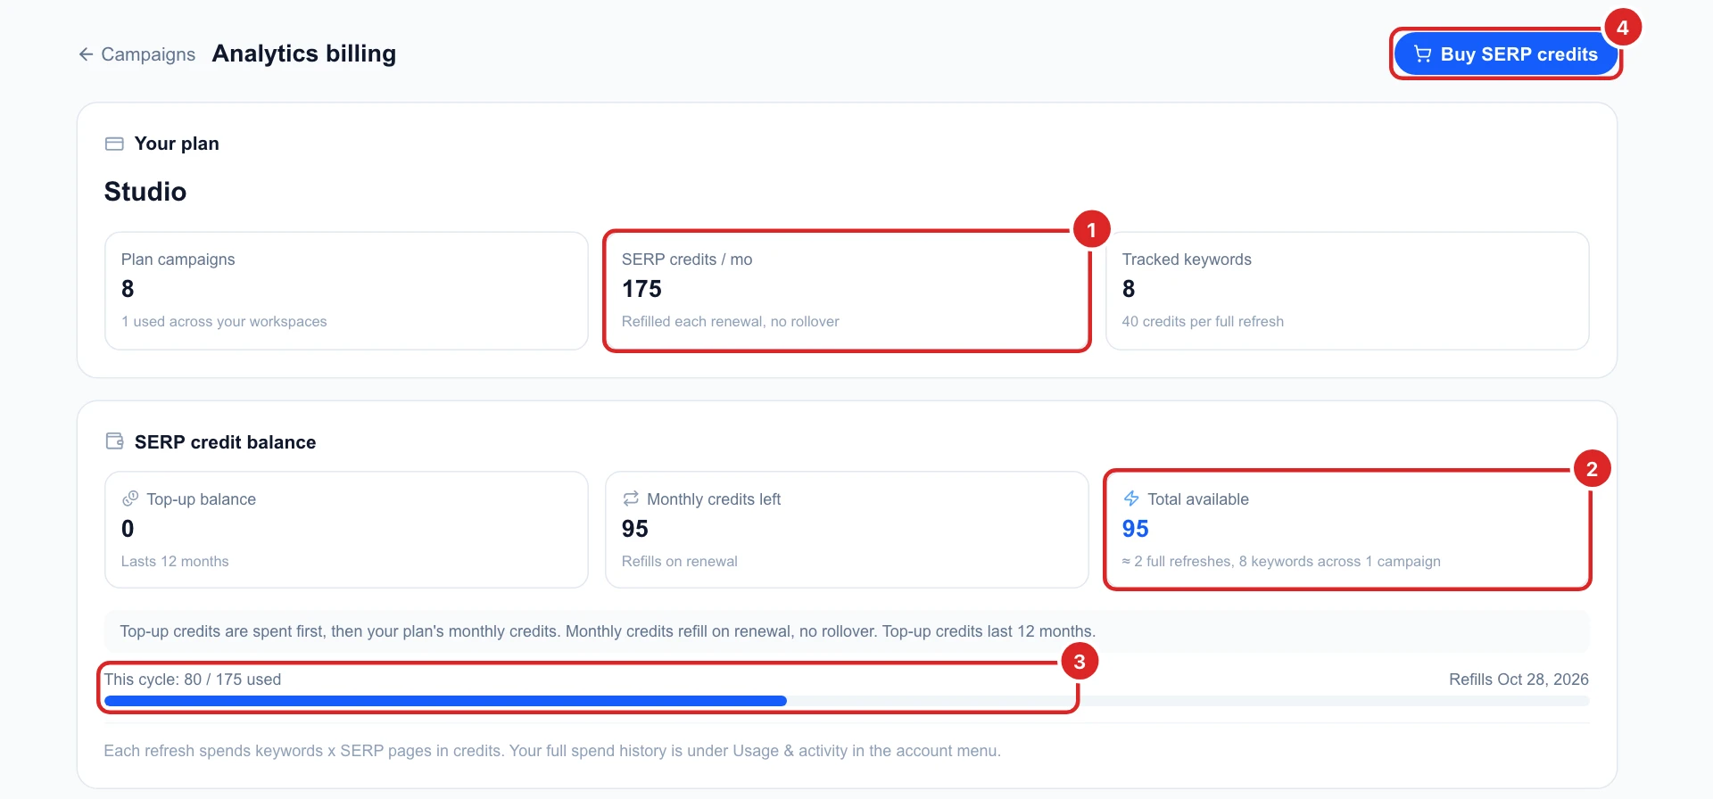This screenshot has width=1713, height=799.
Task: Click the Your plan section heading
Action: (x=177, y=144)
